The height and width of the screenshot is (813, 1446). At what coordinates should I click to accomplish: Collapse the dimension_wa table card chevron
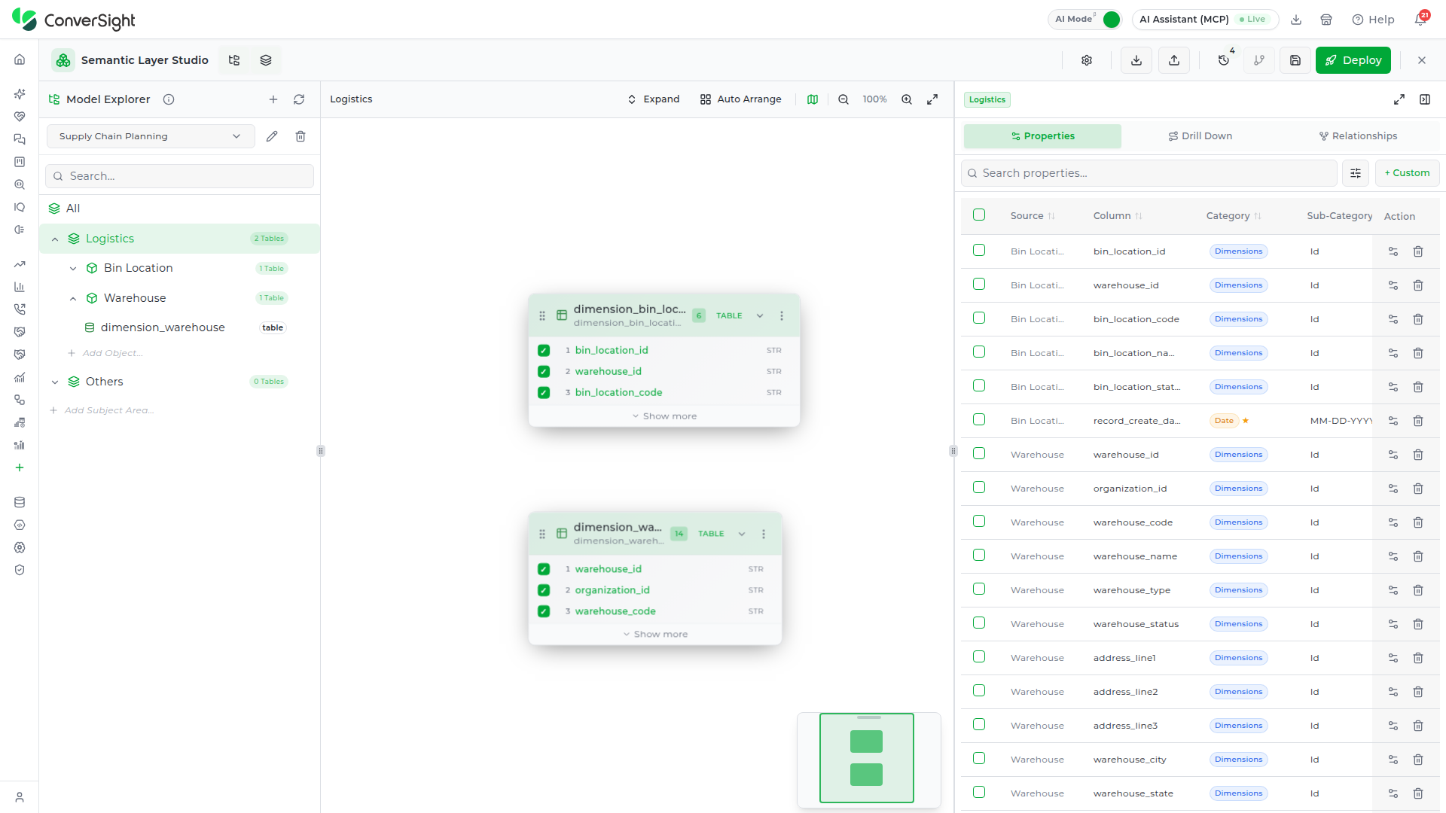click(x=742, y=534)
